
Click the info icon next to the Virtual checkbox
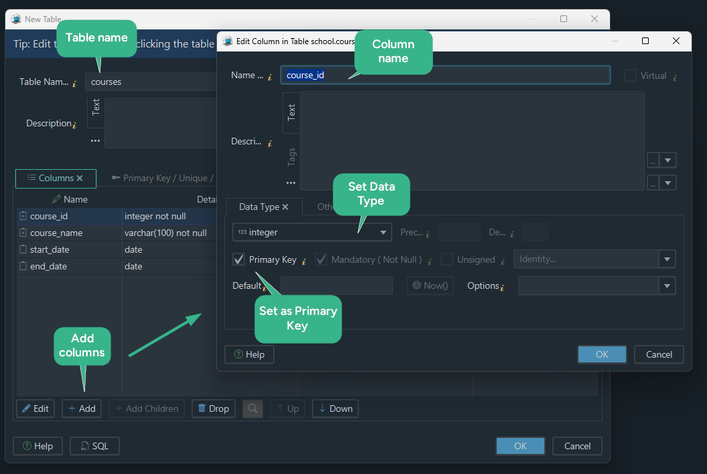(675, 78)
